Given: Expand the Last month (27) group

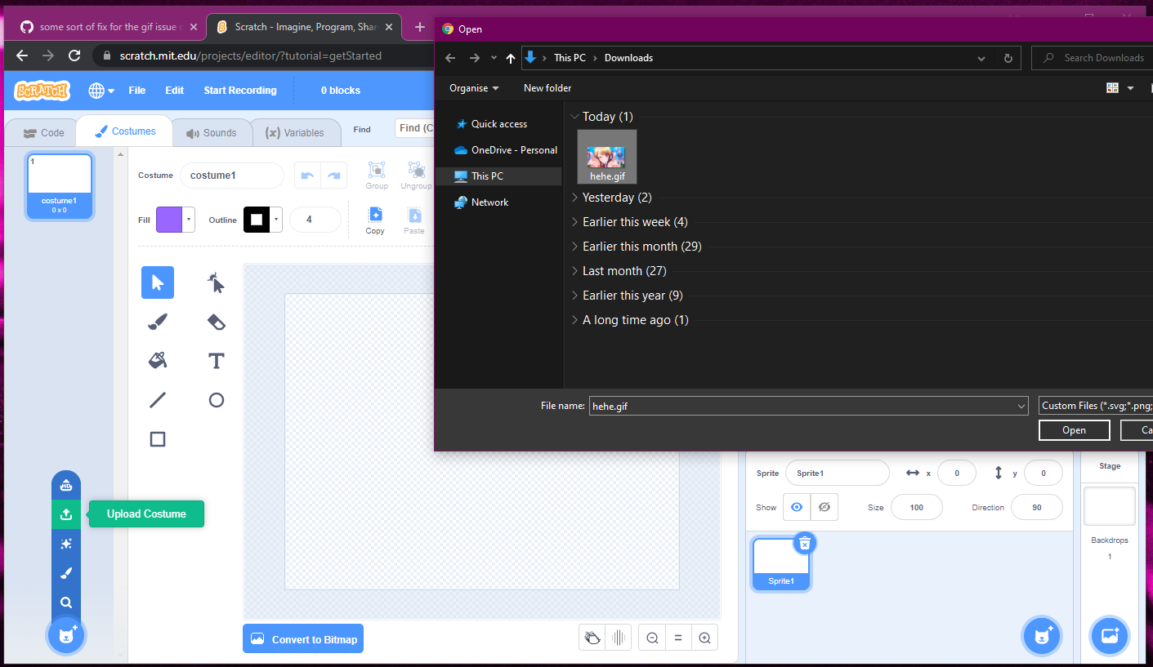Looking at the screenshot, I should coord(574,271).
